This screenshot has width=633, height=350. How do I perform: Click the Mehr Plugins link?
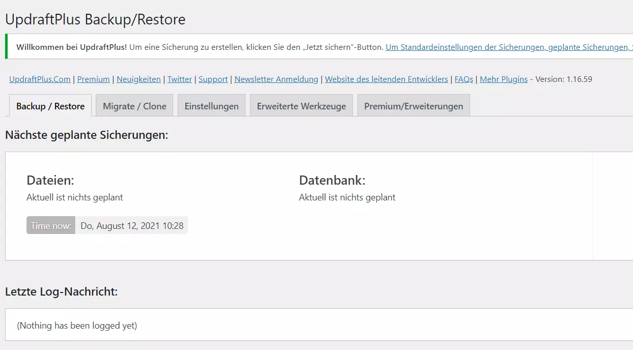point(504,79)
